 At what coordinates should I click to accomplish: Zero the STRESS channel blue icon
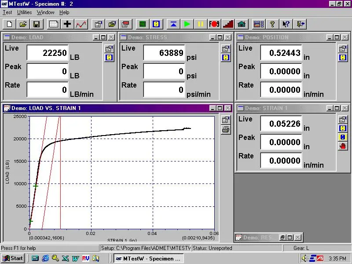(226, 58)
